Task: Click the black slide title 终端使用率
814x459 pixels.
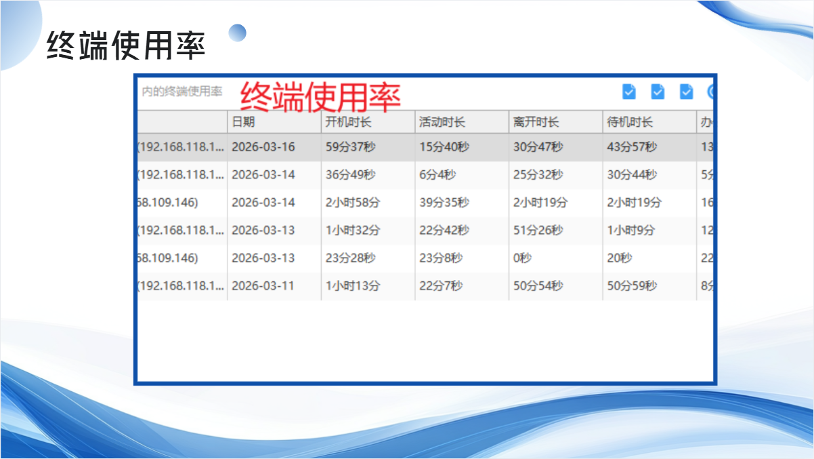Action: [125, 46]
